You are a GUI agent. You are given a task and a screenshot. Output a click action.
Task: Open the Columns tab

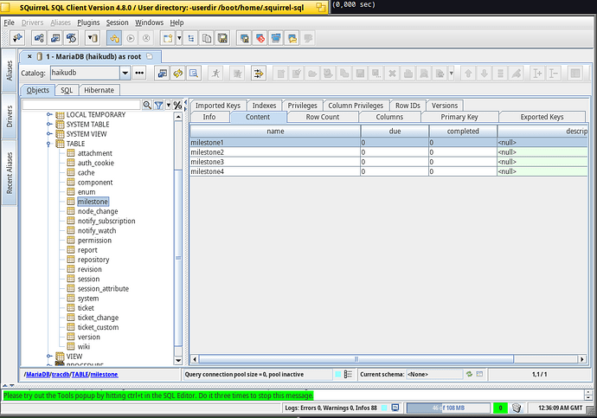click(389, 117)
